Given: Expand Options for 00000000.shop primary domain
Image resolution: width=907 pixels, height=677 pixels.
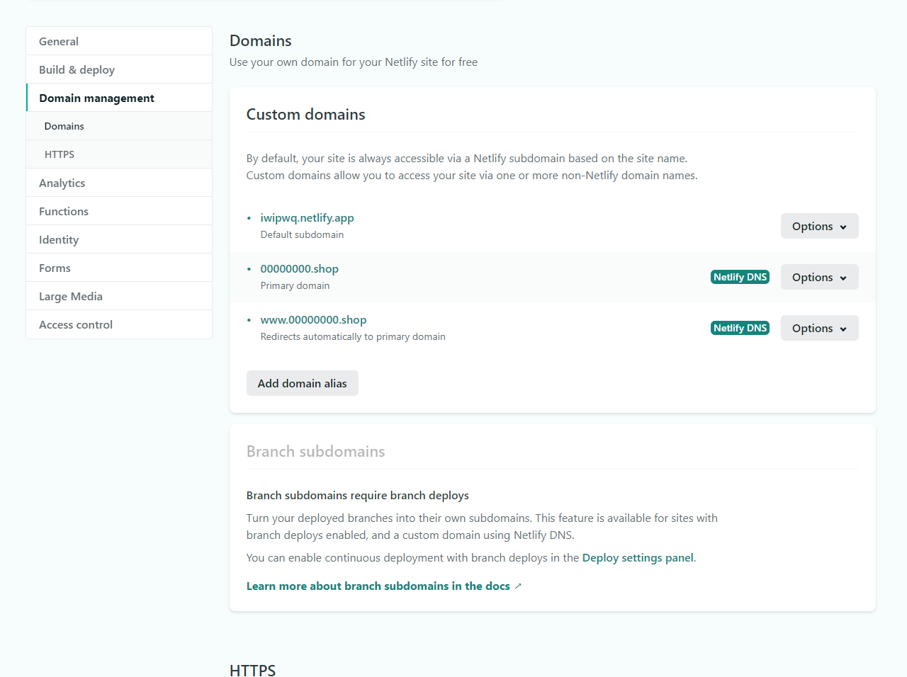Looking at the screenshot, I should click(819, 277).
